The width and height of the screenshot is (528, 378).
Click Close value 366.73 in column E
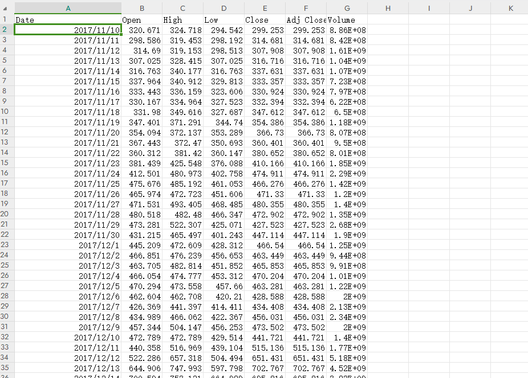coord(265,133)
